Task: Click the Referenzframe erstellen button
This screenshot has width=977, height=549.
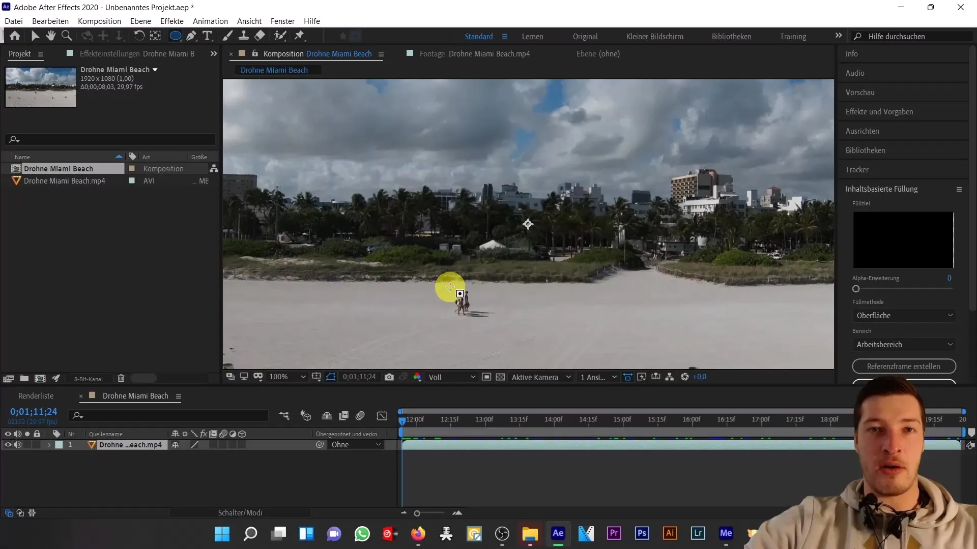Action: 904,367
